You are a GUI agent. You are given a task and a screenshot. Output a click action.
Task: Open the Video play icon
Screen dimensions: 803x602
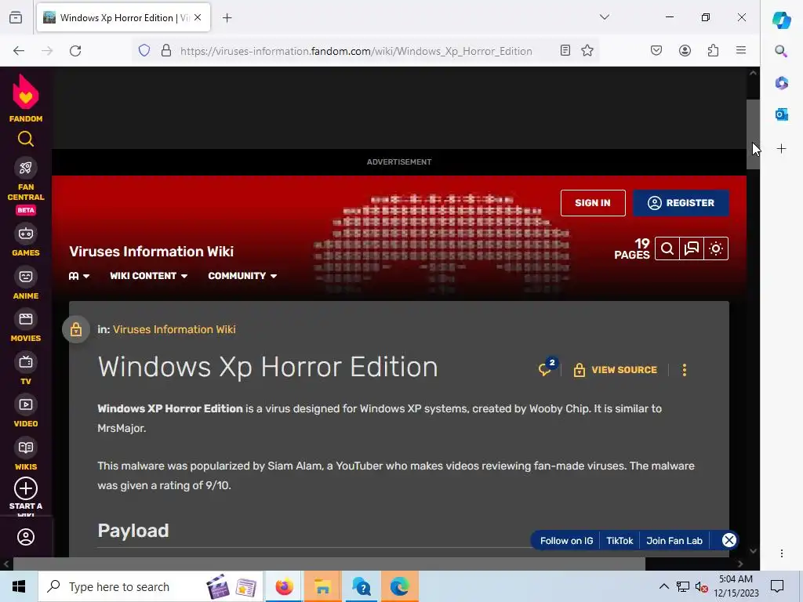point(26,405)
